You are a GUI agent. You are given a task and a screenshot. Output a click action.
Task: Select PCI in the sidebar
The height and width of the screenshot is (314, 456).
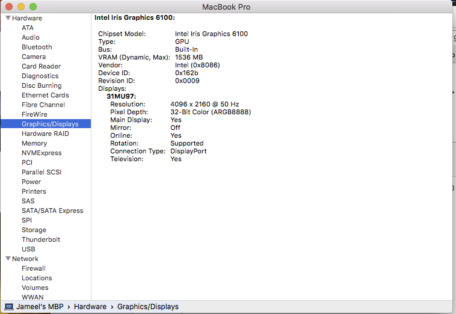(x=27, y=162)
